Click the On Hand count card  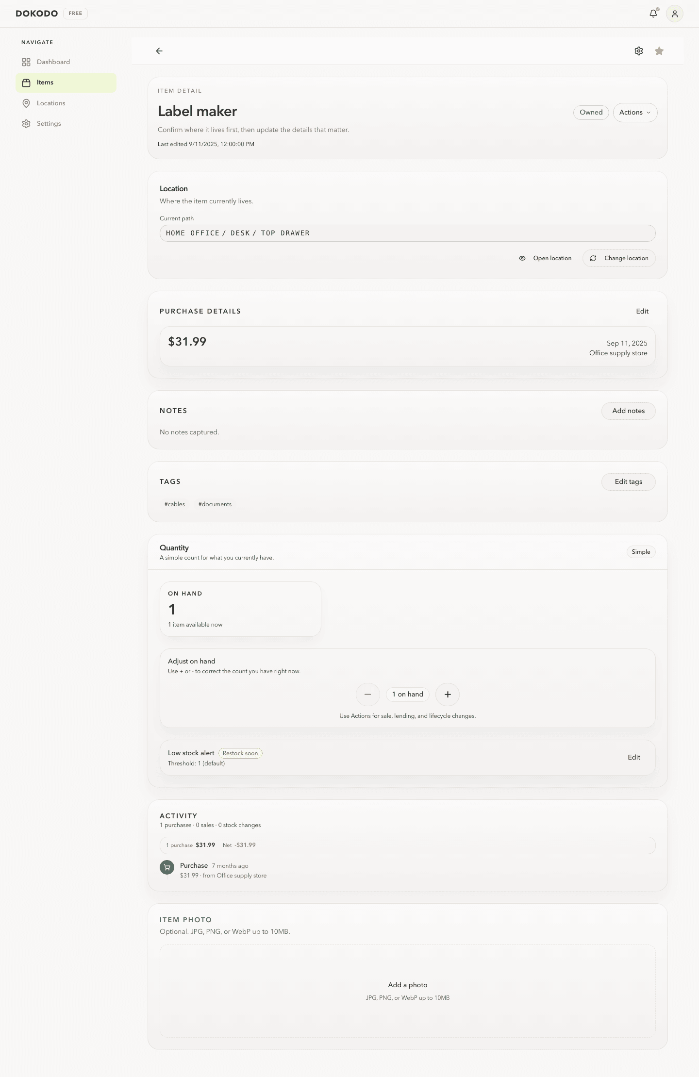(240, 609)
